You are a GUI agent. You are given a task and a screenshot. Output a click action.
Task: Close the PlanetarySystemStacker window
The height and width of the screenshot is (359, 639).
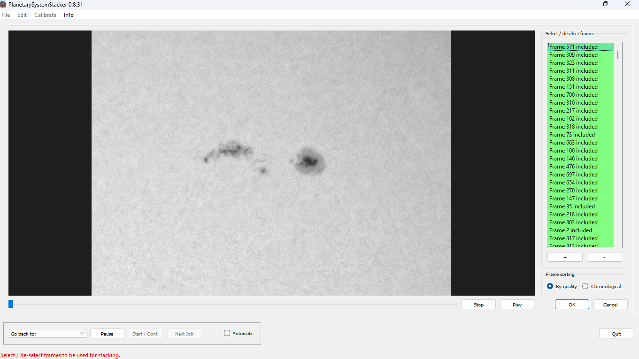pos(627,4)
